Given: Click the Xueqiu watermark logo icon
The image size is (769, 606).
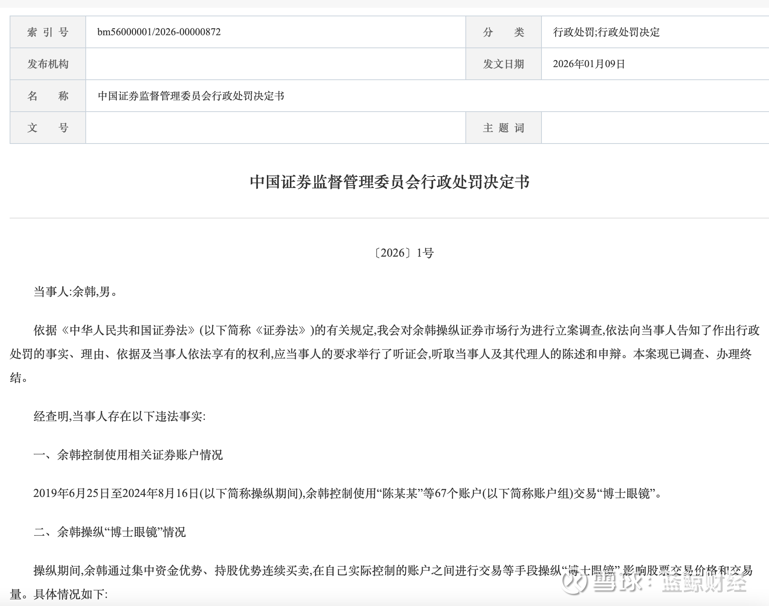Looking at the screenshot, I should [573, 582].
